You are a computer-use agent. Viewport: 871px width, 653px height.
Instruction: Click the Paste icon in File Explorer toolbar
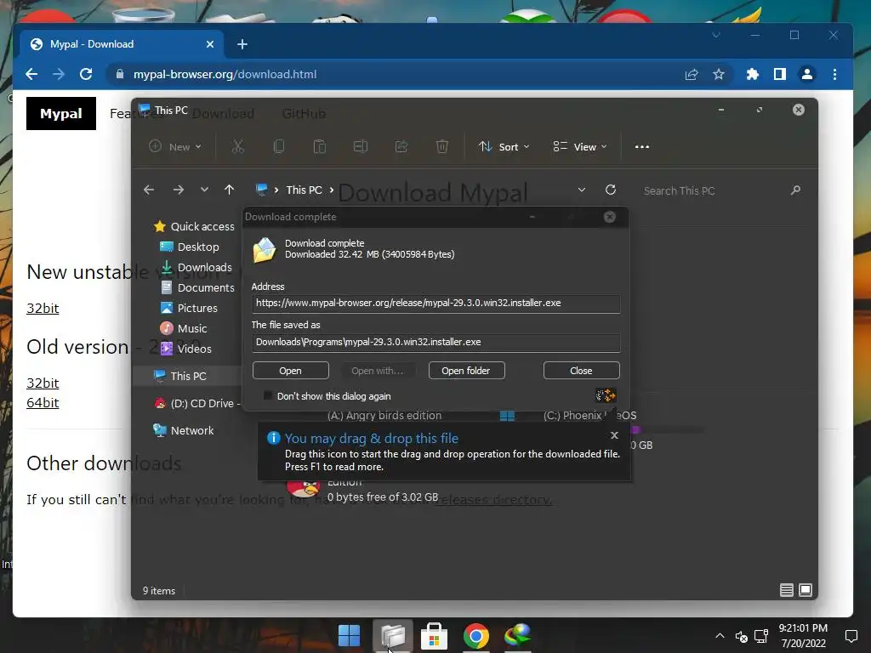coord(320,146)
